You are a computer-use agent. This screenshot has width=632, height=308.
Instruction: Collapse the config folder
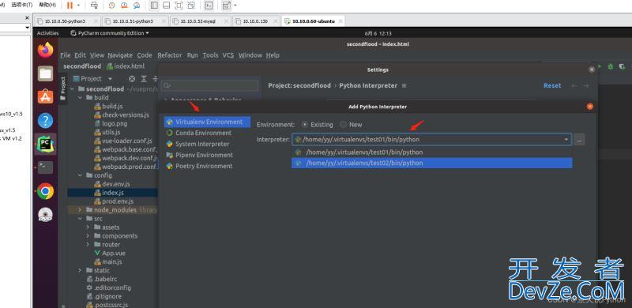(x=80, y=175)
